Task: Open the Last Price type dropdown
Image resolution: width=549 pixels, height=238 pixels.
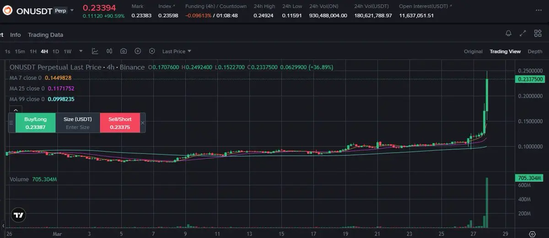Action: pyautogui.click(x=177, y=52)
